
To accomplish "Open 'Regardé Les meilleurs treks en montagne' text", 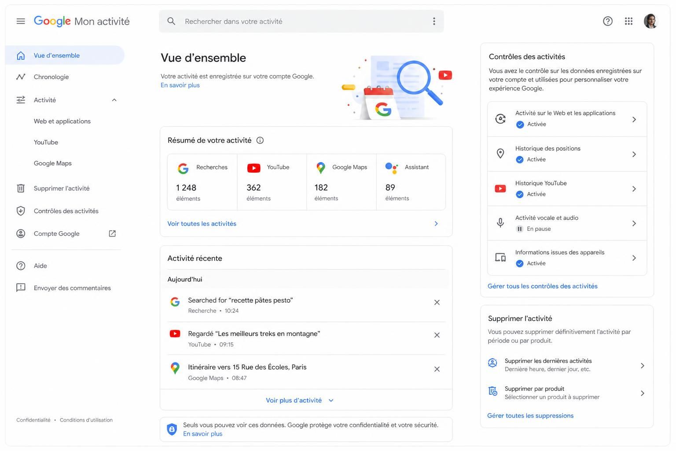I will 254,334.
